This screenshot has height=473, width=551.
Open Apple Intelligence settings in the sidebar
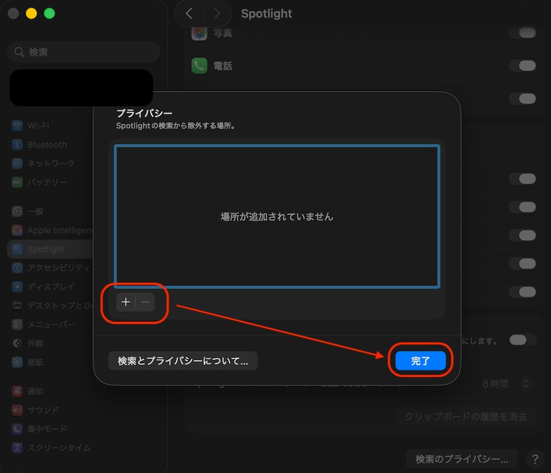coord(51,230)
